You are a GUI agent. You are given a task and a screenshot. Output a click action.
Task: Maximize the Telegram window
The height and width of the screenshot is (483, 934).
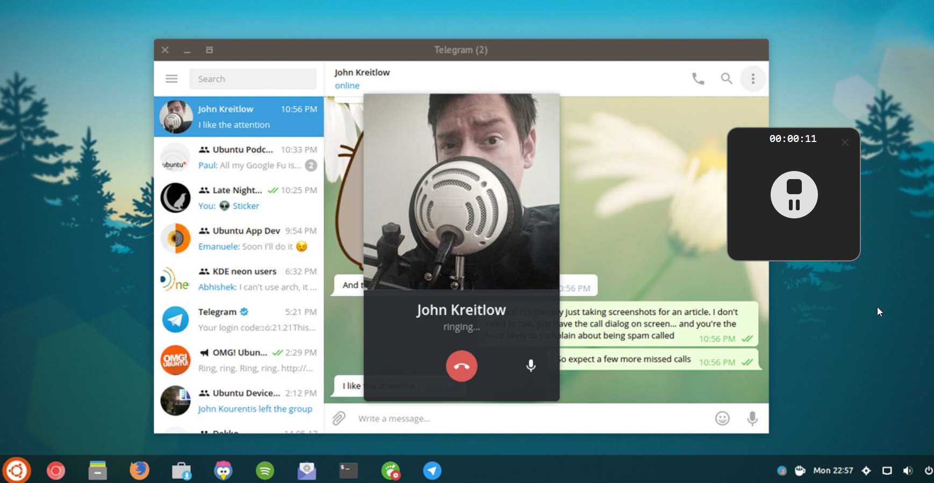(x=210, y=50)
